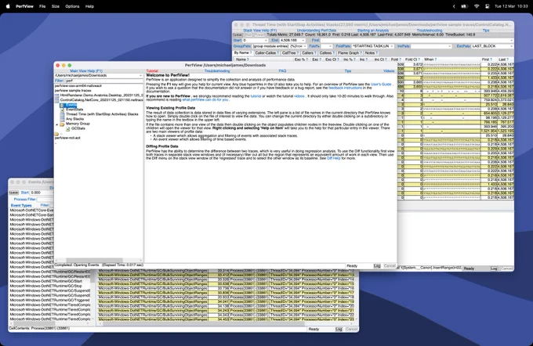Open the Options menu in the menu bar

(72, 6)
